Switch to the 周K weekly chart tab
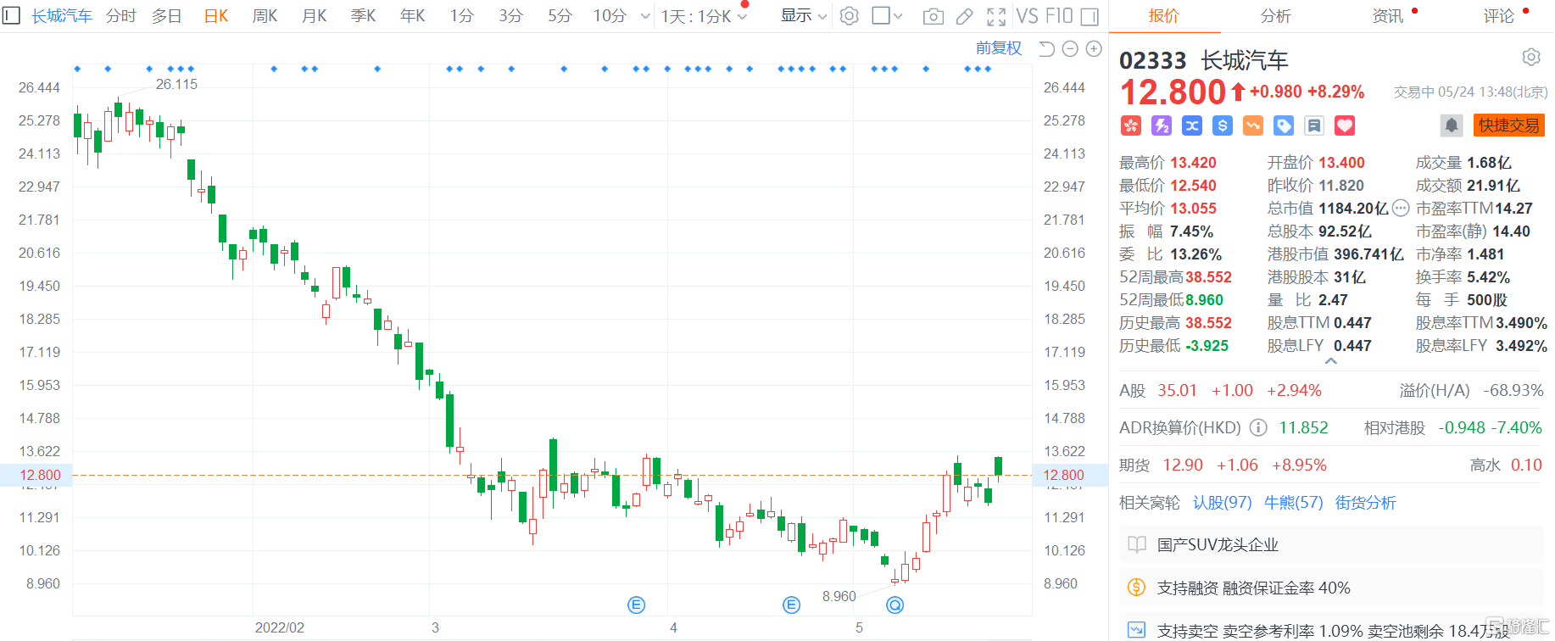 click(265, 16)
